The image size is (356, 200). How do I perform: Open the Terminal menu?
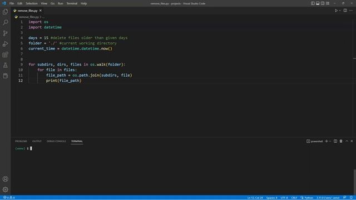(x=72, y=3)
